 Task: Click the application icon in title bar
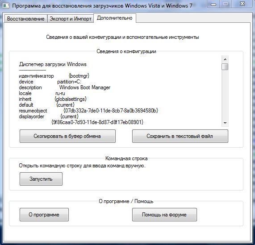pyautogui.click(x=6, y=6)
